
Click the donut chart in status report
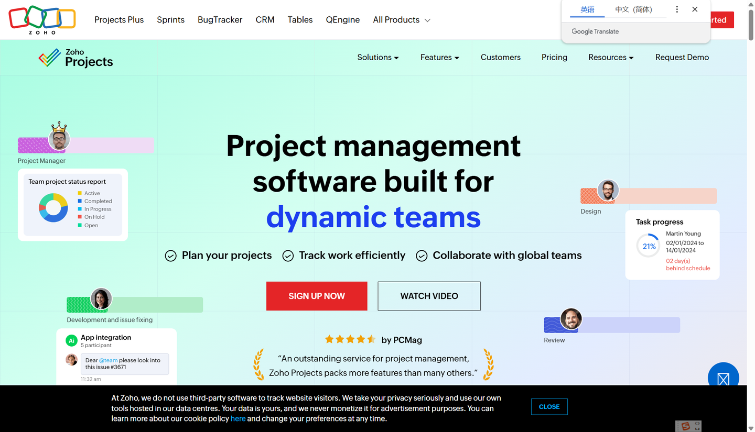(x=53, y=207)
